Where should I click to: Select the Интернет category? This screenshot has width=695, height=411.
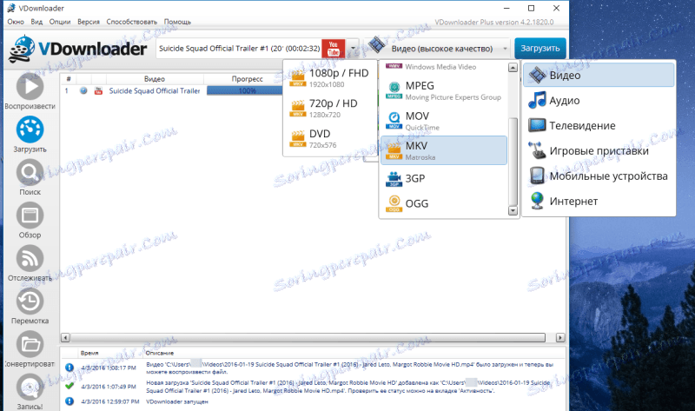599,202
